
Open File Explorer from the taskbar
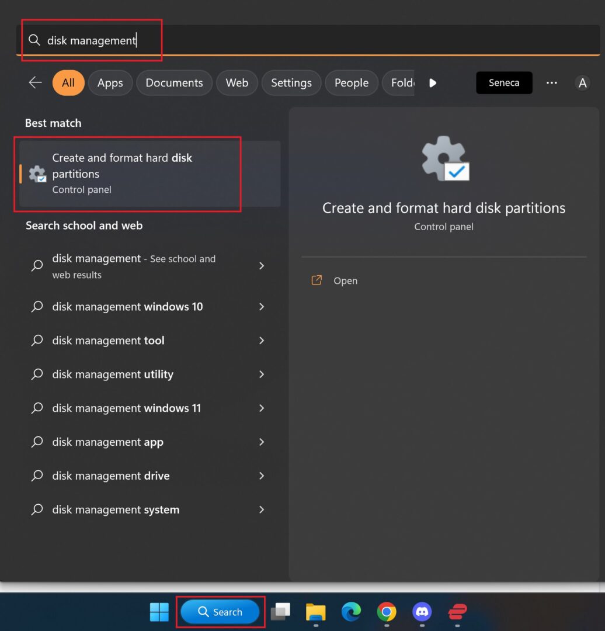coord(316,612)
